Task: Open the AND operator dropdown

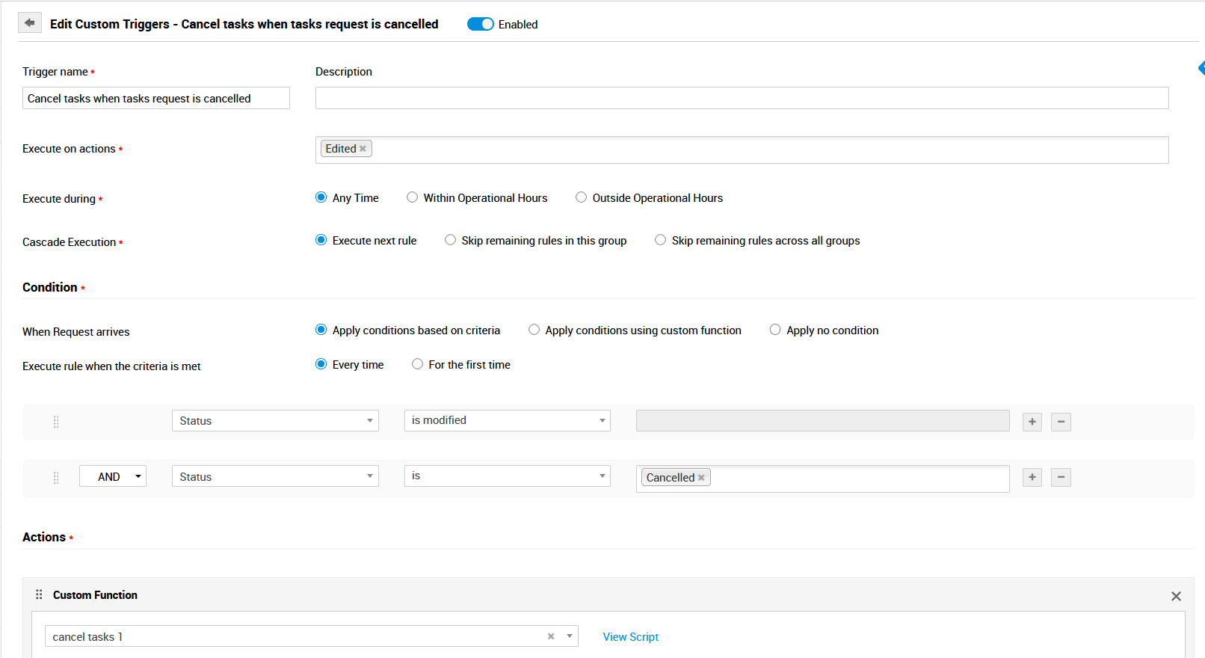Action: click(113, 476)
